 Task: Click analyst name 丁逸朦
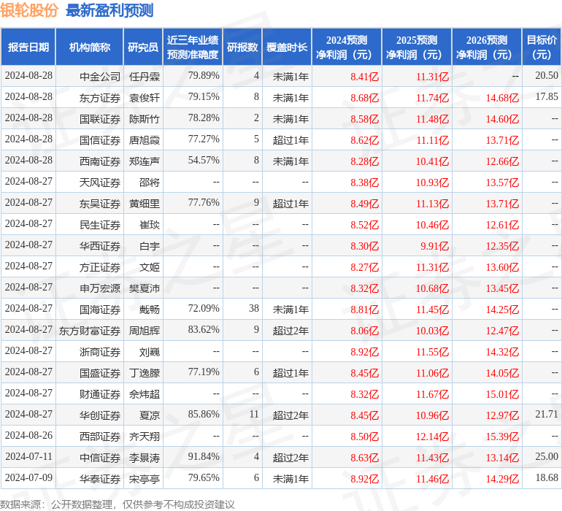(145, 372)
